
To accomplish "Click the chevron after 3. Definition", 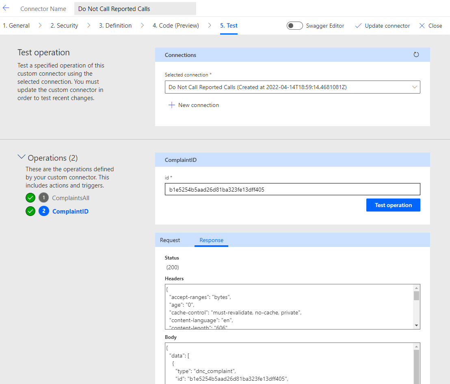I will pyautogui.click(x=142, y=25).
